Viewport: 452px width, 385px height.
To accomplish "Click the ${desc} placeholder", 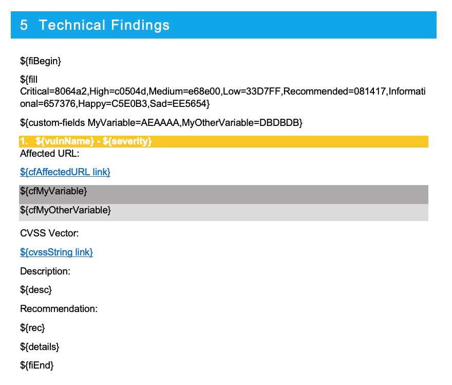I will pos(36,290).
